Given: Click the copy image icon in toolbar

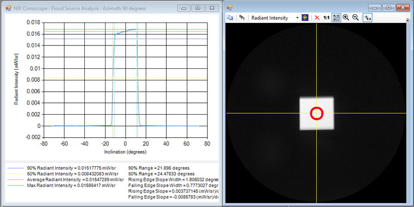Looking at the screenshot, I should pyautogui.click(x=230, y=18).
